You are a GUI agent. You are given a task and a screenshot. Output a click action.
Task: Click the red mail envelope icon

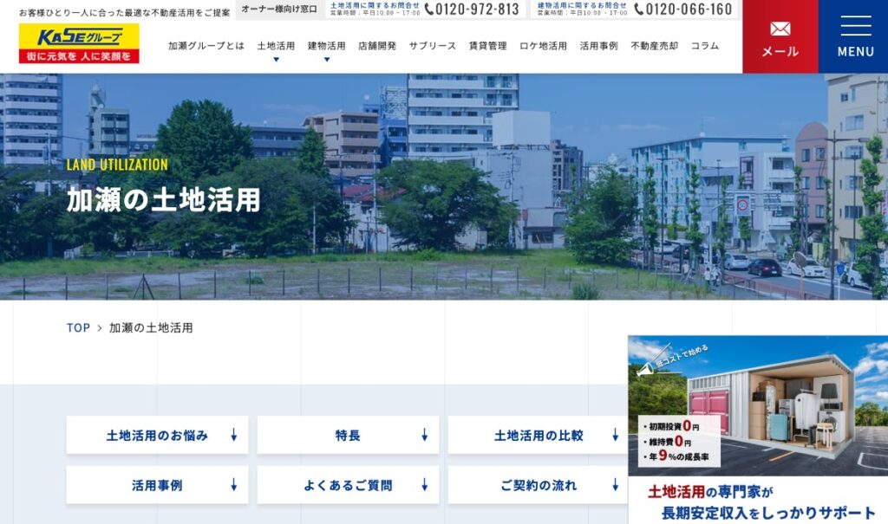pyautogui.click(x=780, y=29)
